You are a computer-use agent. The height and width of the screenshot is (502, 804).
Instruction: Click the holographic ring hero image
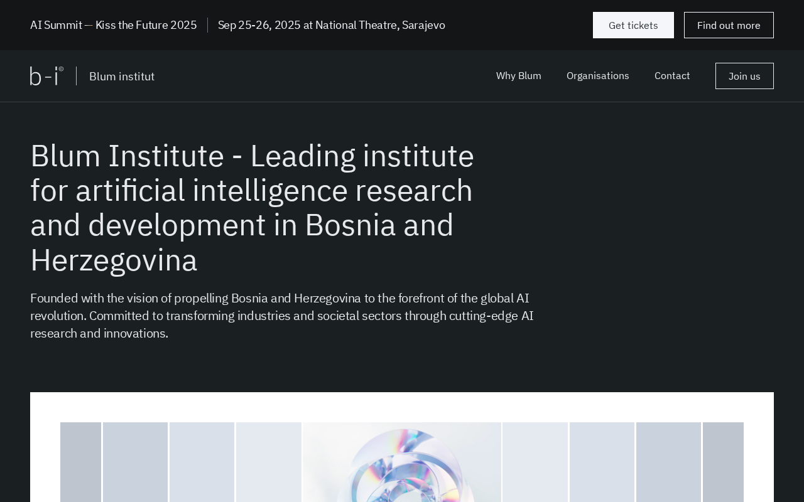[x=402, y=462]
